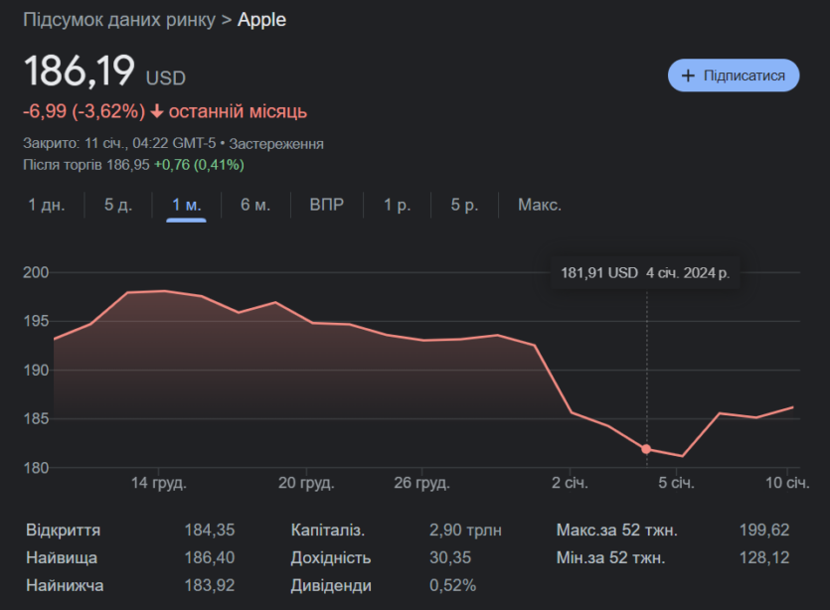
Task: Click the highlighted data point on the chart
Action: tap(646, 449)
